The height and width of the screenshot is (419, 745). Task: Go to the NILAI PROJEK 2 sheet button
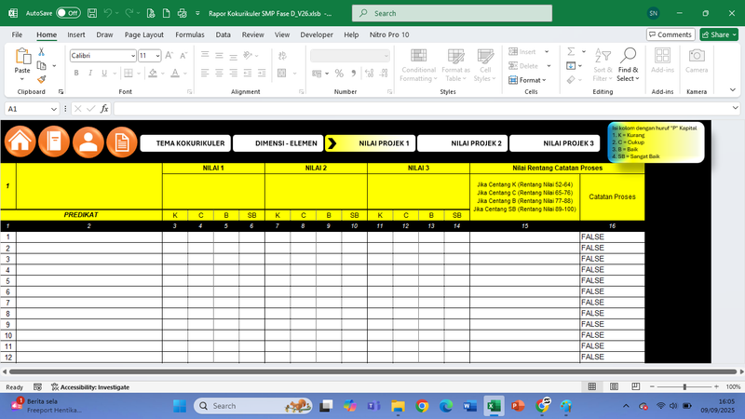click(x=463, y=143)
